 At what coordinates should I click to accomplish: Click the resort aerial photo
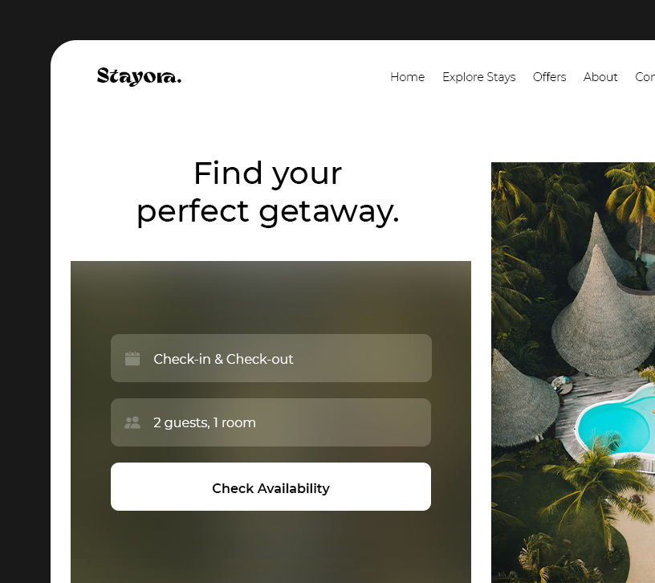572,373
